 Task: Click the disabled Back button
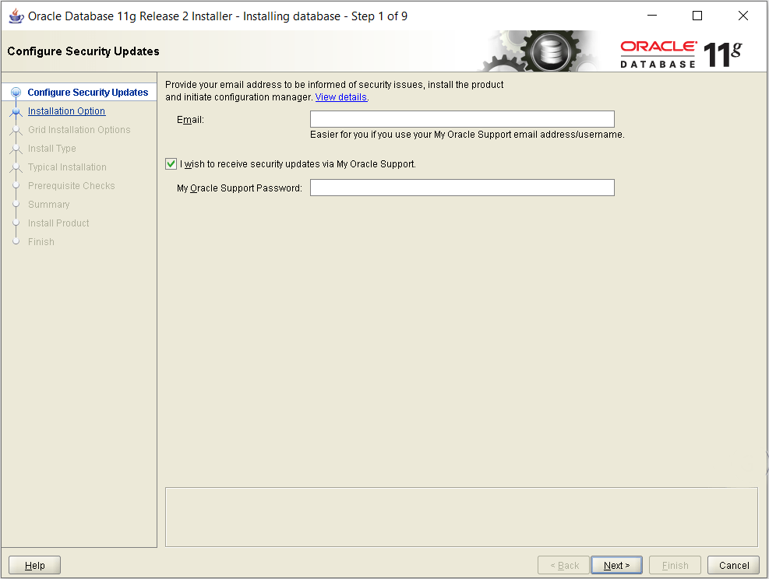[563, 565]
